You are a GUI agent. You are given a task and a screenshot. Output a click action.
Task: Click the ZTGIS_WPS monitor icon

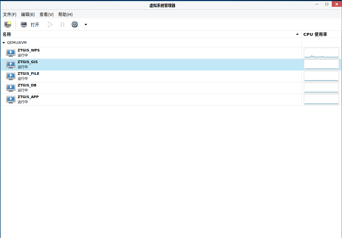click(11, 53)
